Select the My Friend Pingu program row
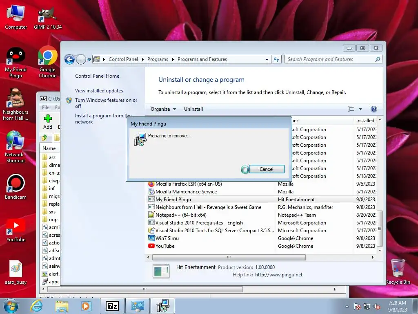 click(x=262, y=200)
